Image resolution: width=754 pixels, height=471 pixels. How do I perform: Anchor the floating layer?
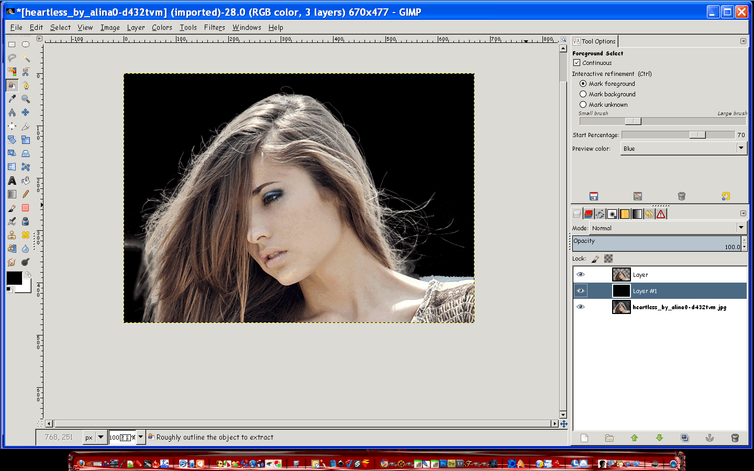(x=710, y=438)
